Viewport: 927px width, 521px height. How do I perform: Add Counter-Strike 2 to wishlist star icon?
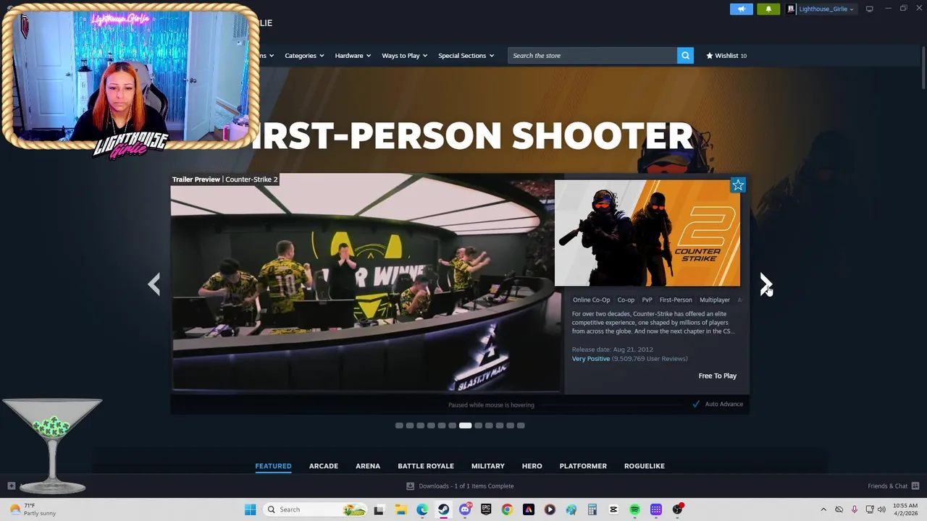[738, 185]
